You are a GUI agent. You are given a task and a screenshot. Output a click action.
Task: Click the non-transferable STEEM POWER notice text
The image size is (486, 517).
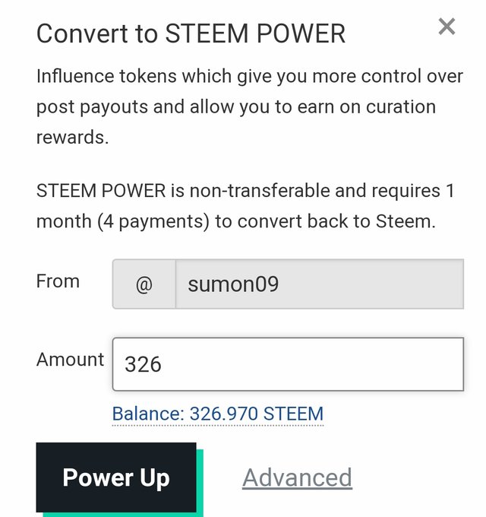245,206
